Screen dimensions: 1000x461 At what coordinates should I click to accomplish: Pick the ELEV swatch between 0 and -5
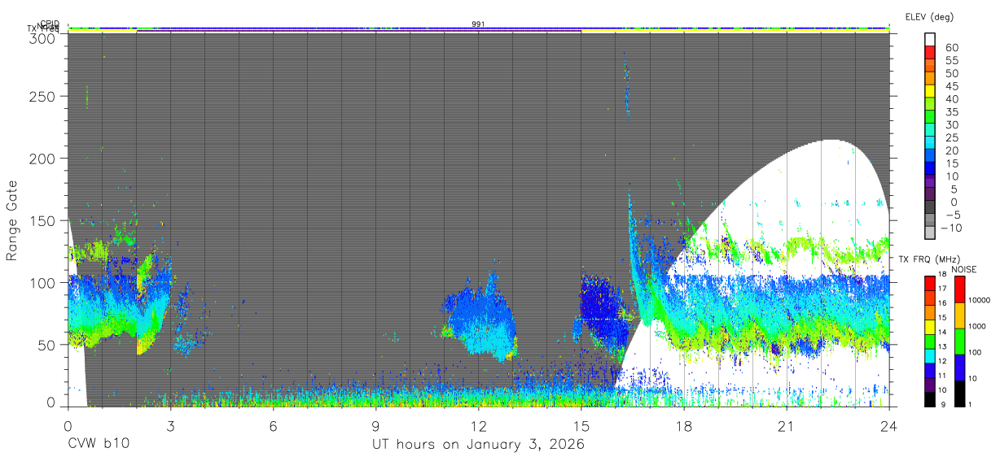pos(930,208)
